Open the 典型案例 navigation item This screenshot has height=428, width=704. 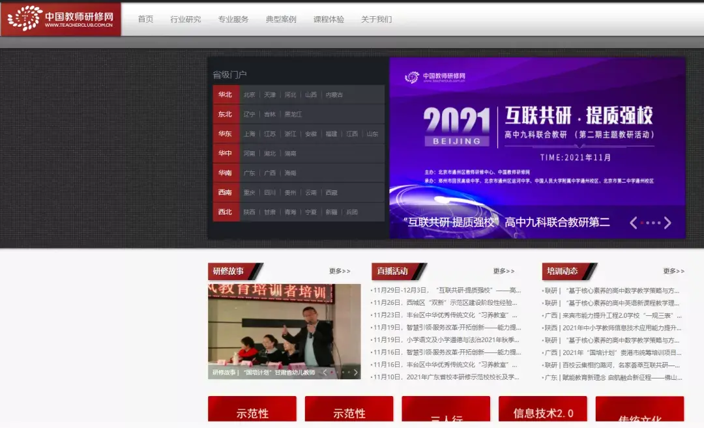tap(281, 20)
